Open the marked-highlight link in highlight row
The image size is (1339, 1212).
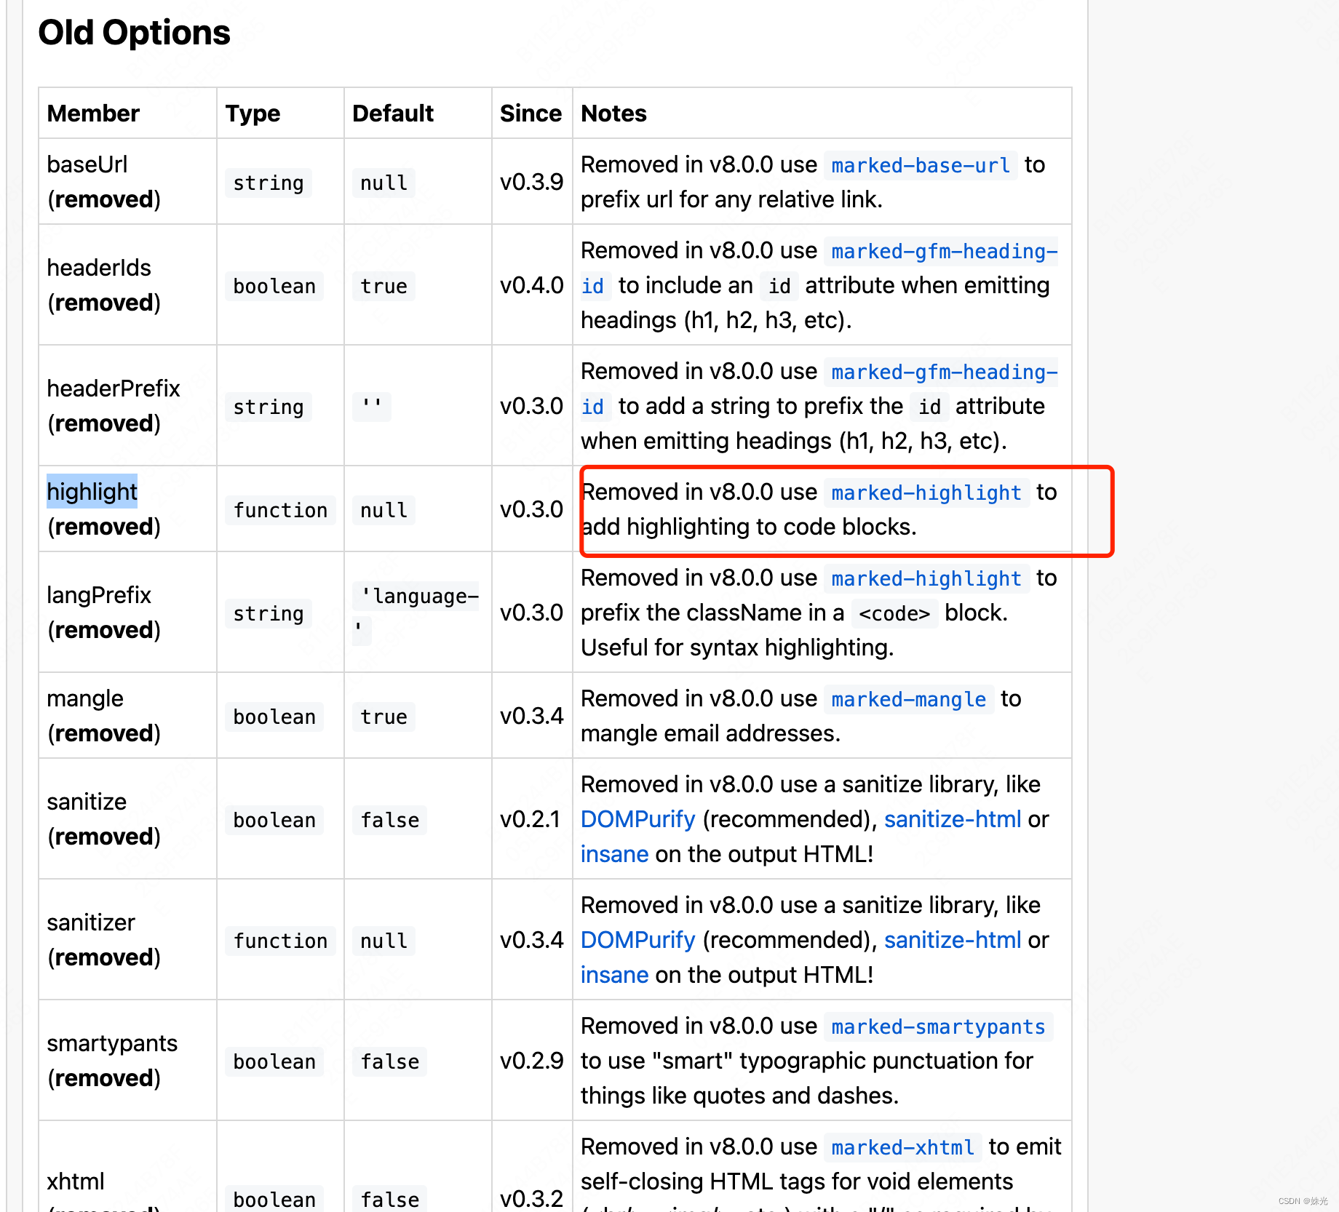[926, 493]
